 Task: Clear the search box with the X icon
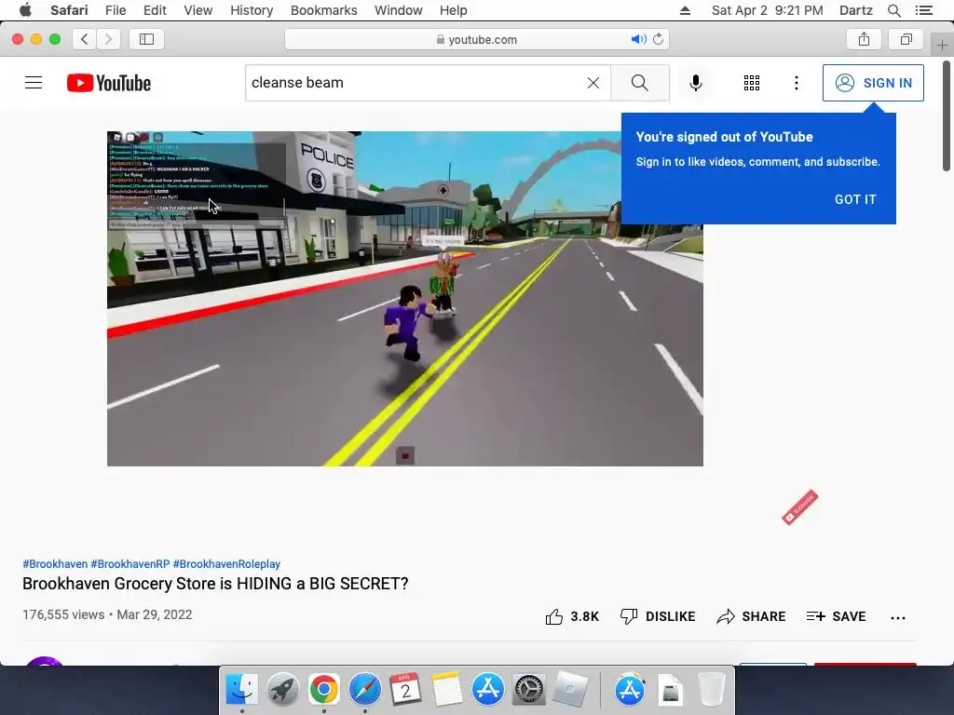(593, 83)
